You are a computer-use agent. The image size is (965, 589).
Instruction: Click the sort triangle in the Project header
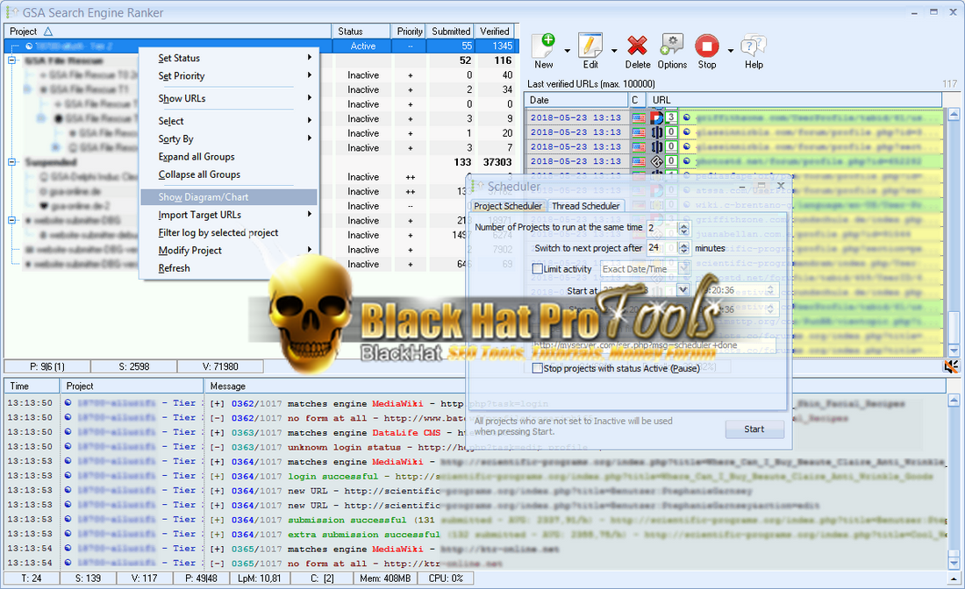click(x=48, y=32)
